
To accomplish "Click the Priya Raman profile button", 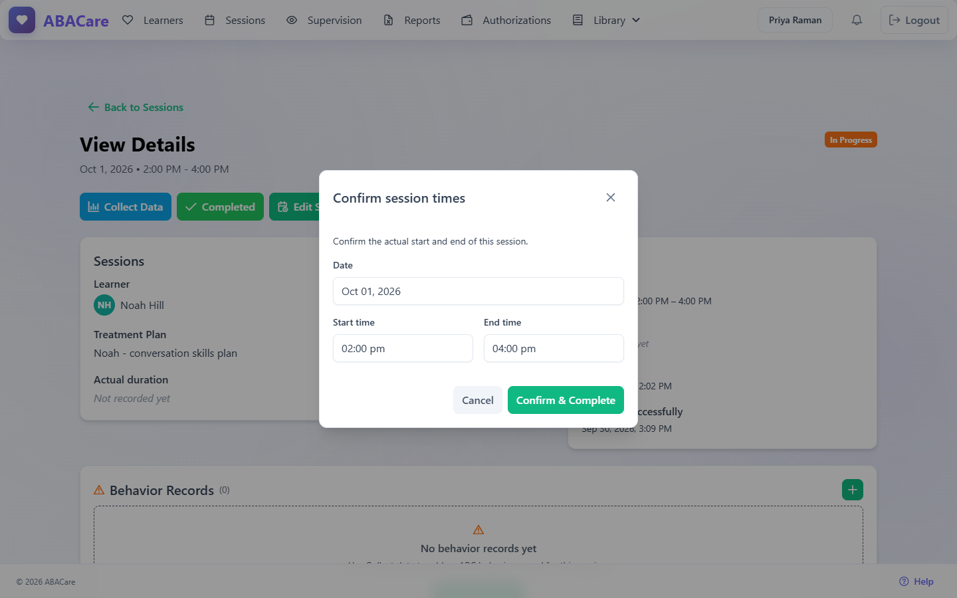I will [795, 20].
